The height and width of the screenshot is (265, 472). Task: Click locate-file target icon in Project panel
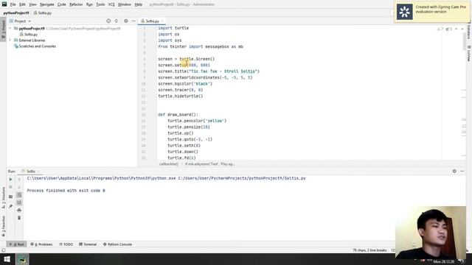108,21
